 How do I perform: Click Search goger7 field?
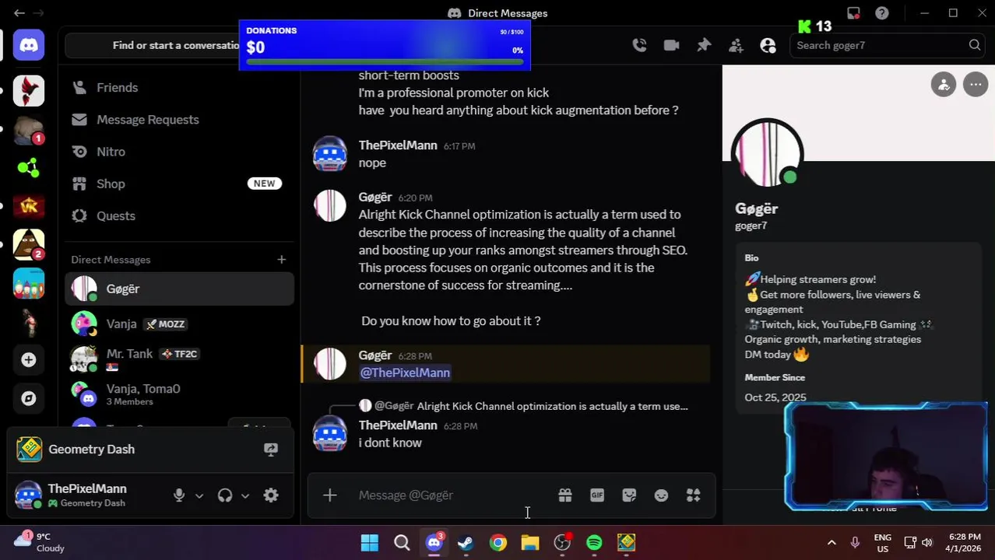887,45
